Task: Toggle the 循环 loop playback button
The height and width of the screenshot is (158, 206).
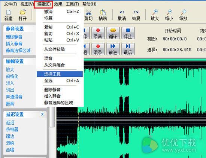Action: click(113, 33)
